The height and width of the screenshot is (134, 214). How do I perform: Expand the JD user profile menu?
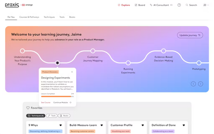pyautogui.click(x=206, y=5)
